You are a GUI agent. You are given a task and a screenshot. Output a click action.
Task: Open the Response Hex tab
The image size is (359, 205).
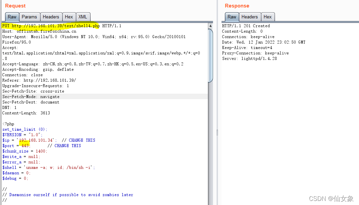tap(267, 17)
